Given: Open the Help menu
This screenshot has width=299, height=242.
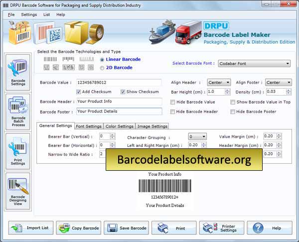Looking at the screenshot, I should [x=61, y=14].
